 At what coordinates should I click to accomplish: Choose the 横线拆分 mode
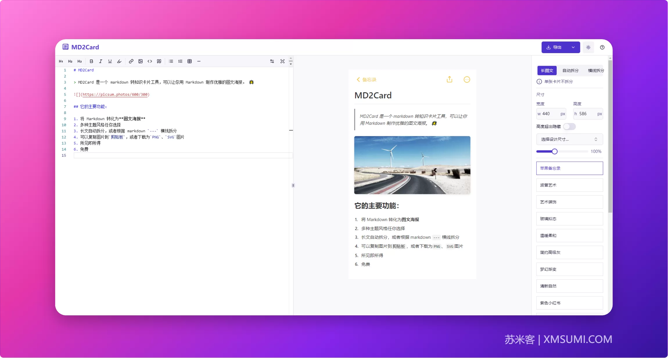(596, 70)
